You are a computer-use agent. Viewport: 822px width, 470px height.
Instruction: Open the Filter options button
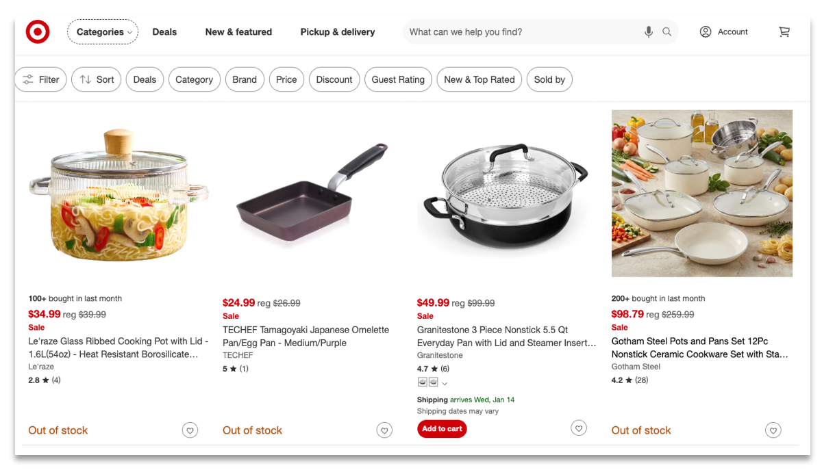click(x=40, y=79)
